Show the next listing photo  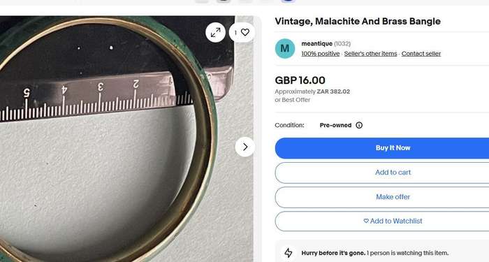(x=245, y=147)
